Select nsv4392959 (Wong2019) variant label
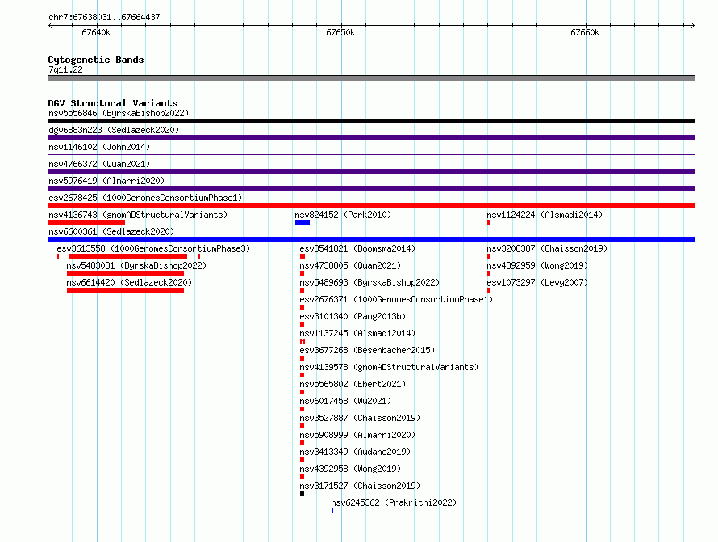718x542 pixels. tap(537, 265)
